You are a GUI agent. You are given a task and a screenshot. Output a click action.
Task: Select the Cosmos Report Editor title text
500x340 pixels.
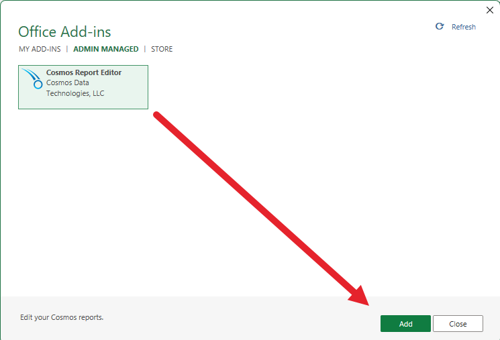point(84,72)
